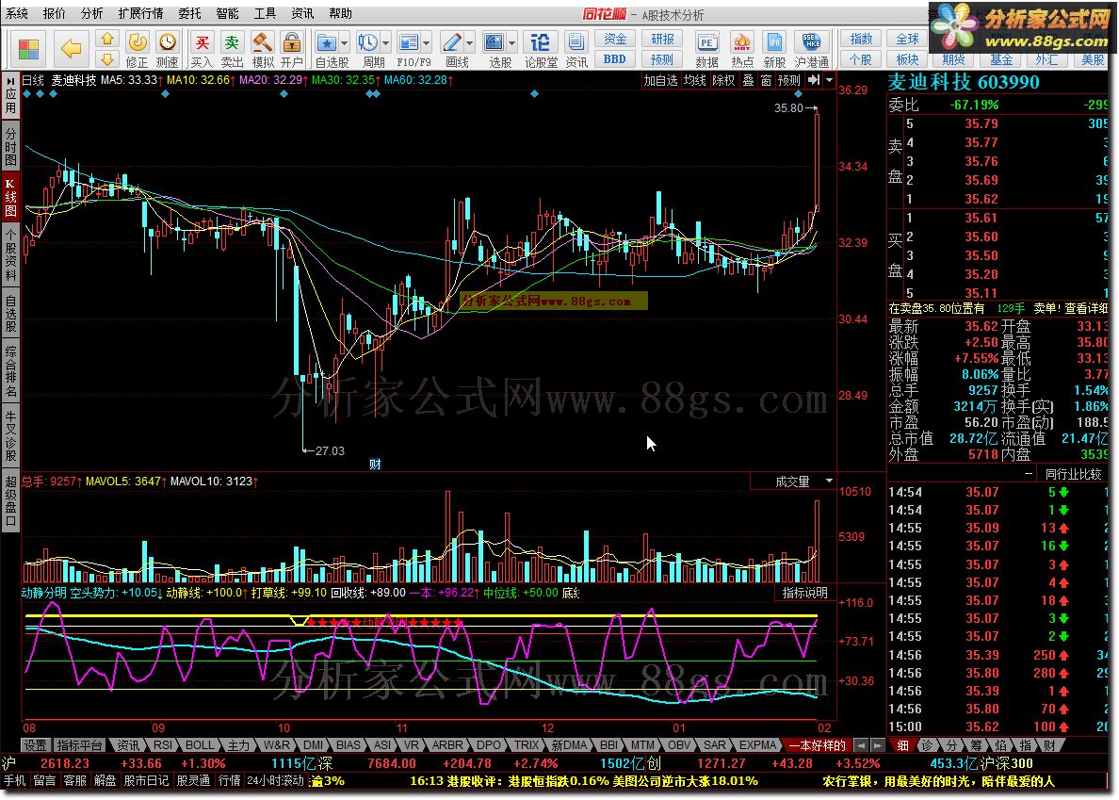The height and width of the screenshot is (800, 1119).
Task: Click the 研报 toolbar button
Action: click(662, 40)
